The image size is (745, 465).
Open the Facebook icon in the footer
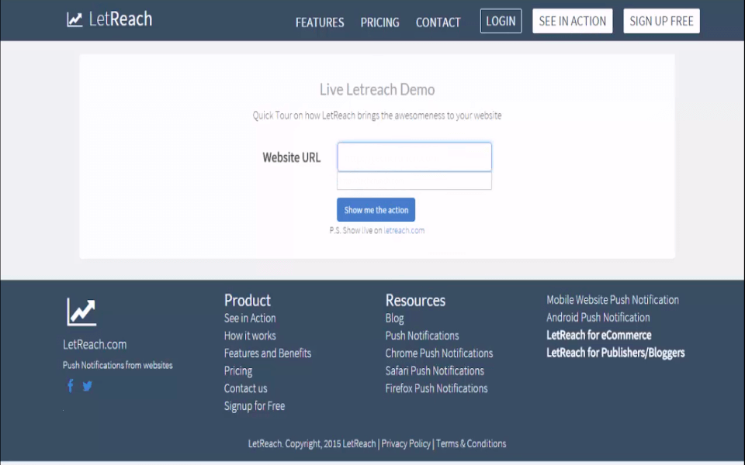71,386
